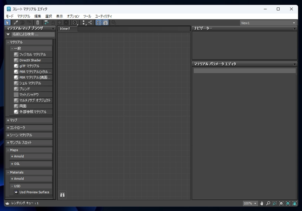Viewport: 302px width, 211px height.
Task: Click the Lay Out Children icon
Action: click(90, 23)
